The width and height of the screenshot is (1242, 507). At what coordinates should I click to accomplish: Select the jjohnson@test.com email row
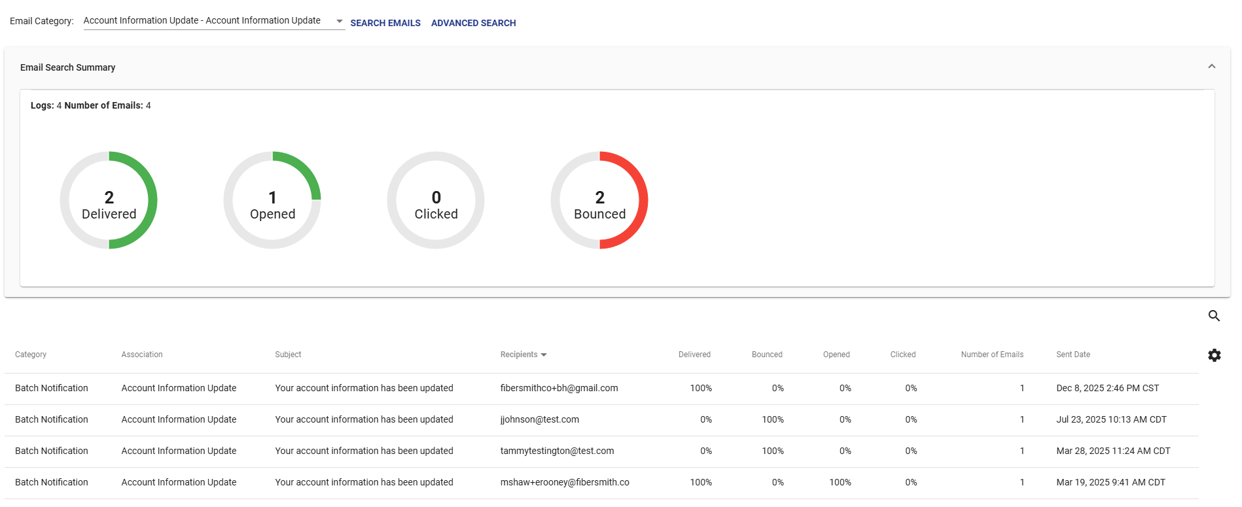point(539,419)
